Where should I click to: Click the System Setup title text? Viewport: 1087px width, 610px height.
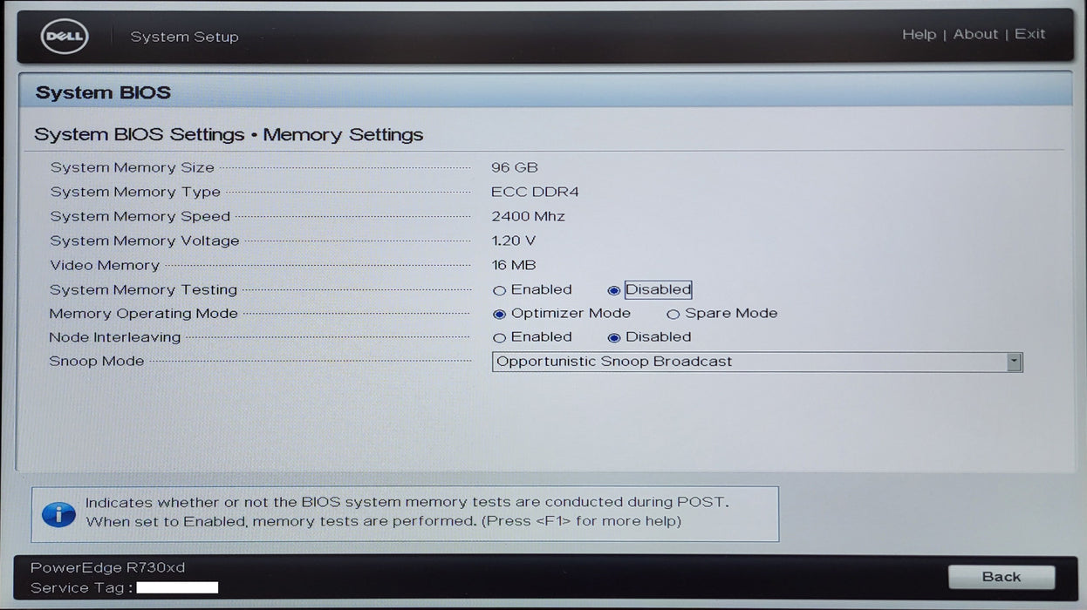click(x=184, y=37)
